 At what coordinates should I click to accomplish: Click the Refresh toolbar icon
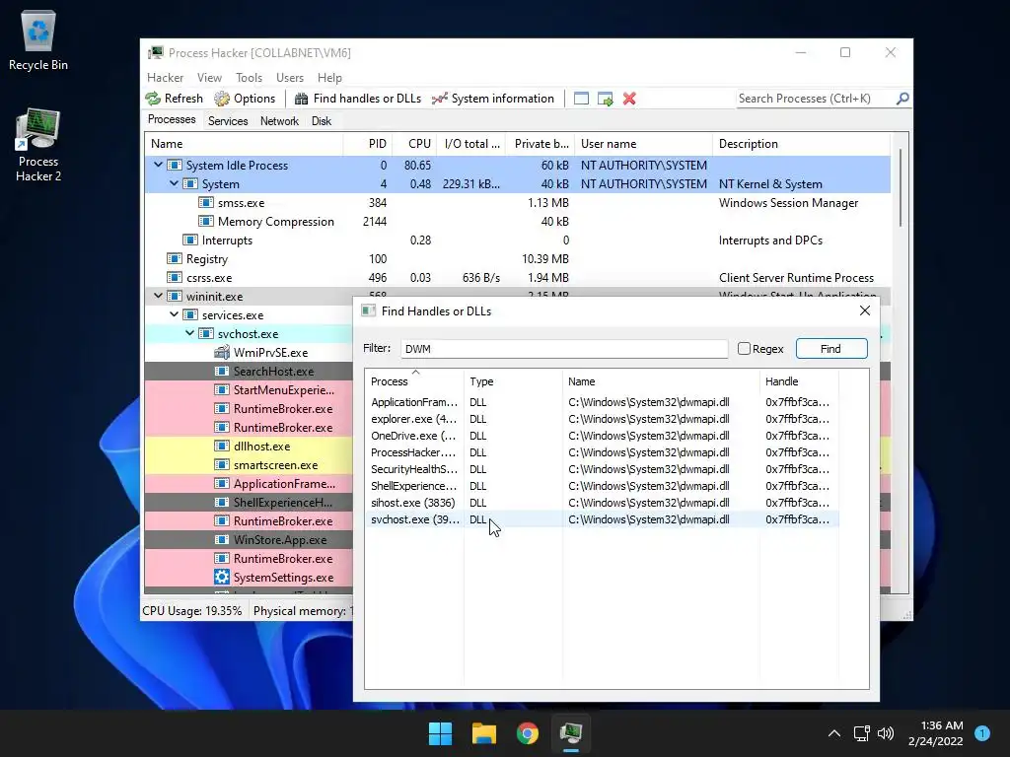coord(153,99)
